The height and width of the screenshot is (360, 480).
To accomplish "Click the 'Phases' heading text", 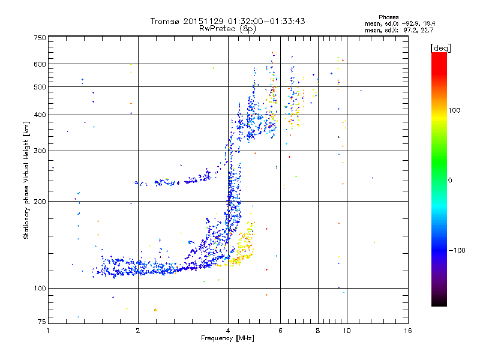I will (388, 17).
